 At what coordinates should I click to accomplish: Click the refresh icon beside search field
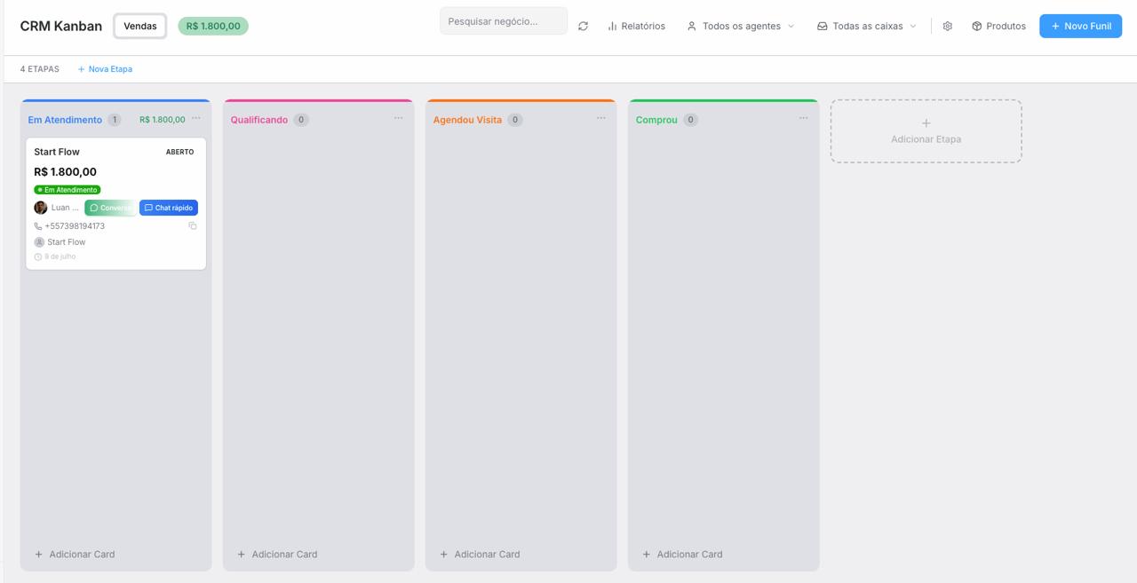[x=583, y=26]
